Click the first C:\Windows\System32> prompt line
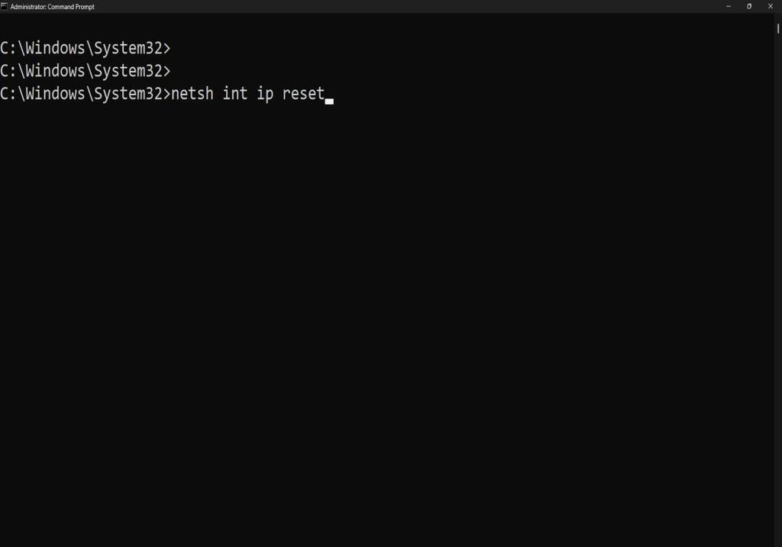 tap(86, 48)
